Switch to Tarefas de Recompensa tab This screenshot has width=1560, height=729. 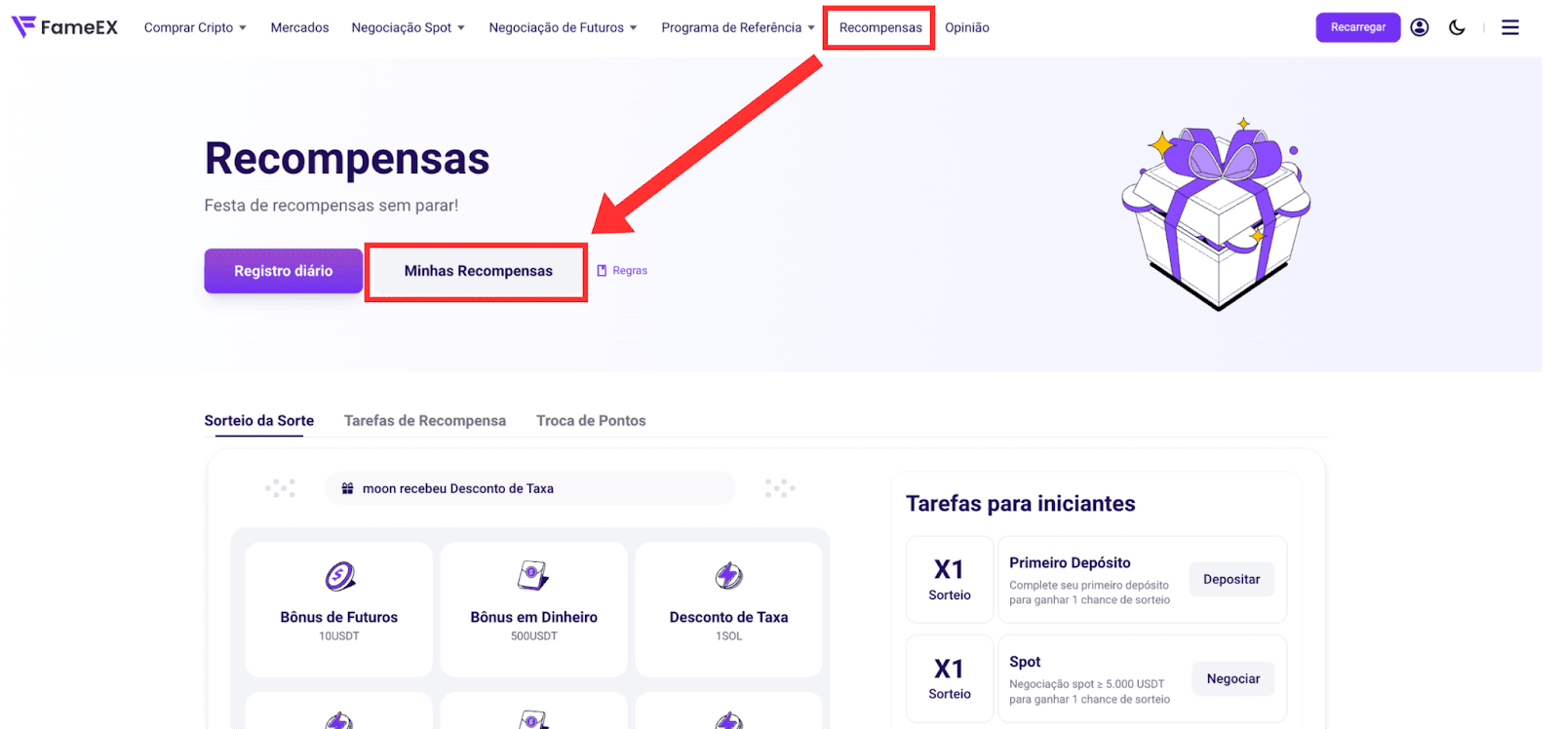[x=425, y=421]
